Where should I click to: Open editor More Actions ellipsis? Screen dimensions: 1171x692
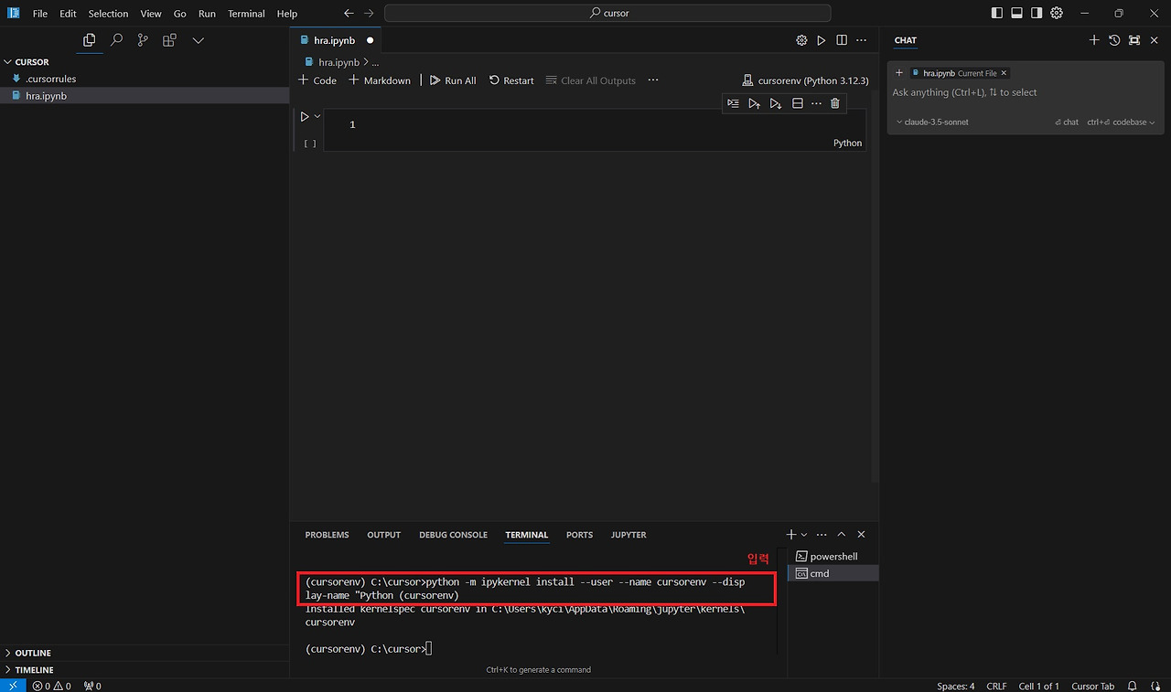tap(861, 40)
